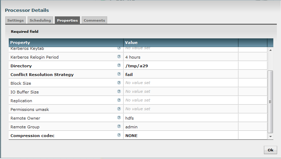281x159 pixels.
Task: Click the Remote Group help icon
Action: (119, 127)
